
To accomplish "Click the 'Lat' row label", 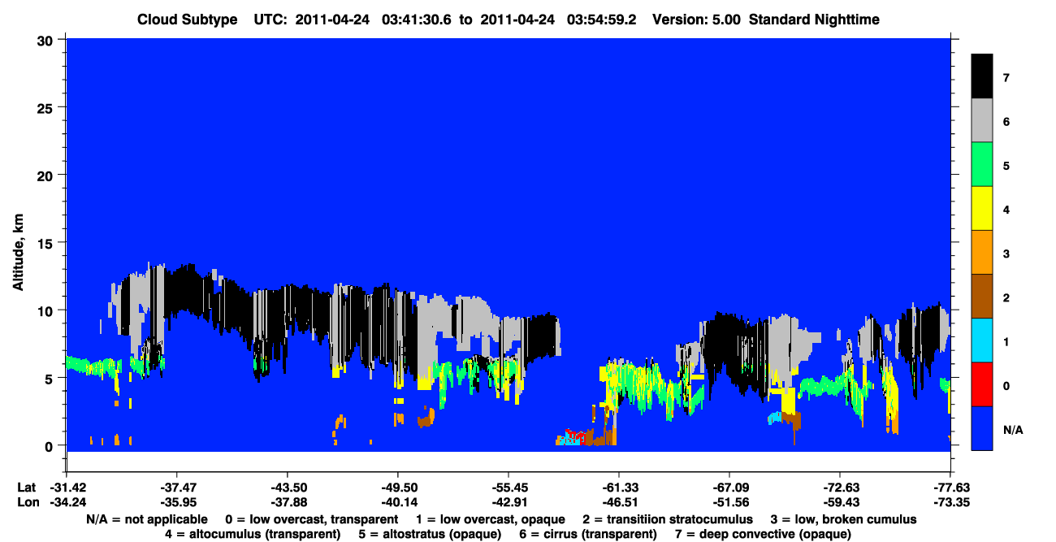I will pos(25,488).
